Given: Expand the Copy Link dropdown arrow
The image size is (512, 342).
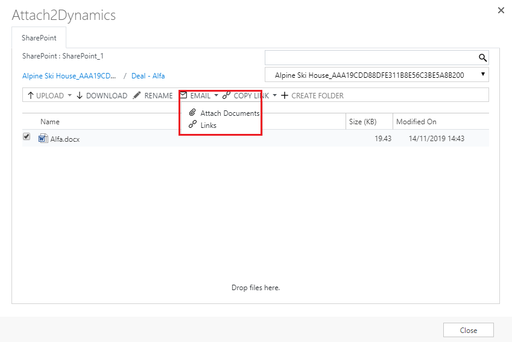Looking at the screenshot, I should tap(274, 95).
